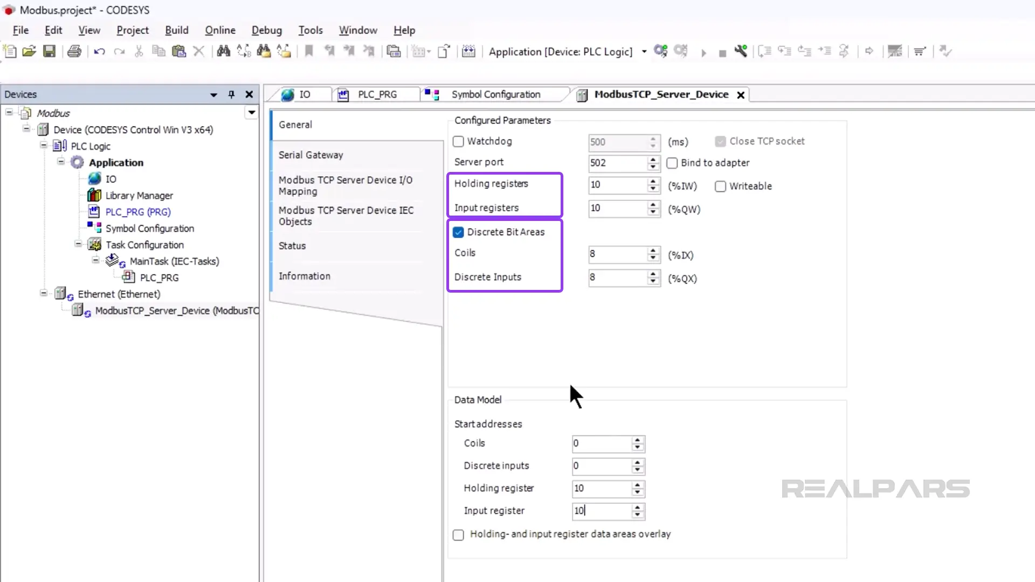Open the Debug menu
Viewport: 1035px width, 582px height.
click(x=267, y=30)
